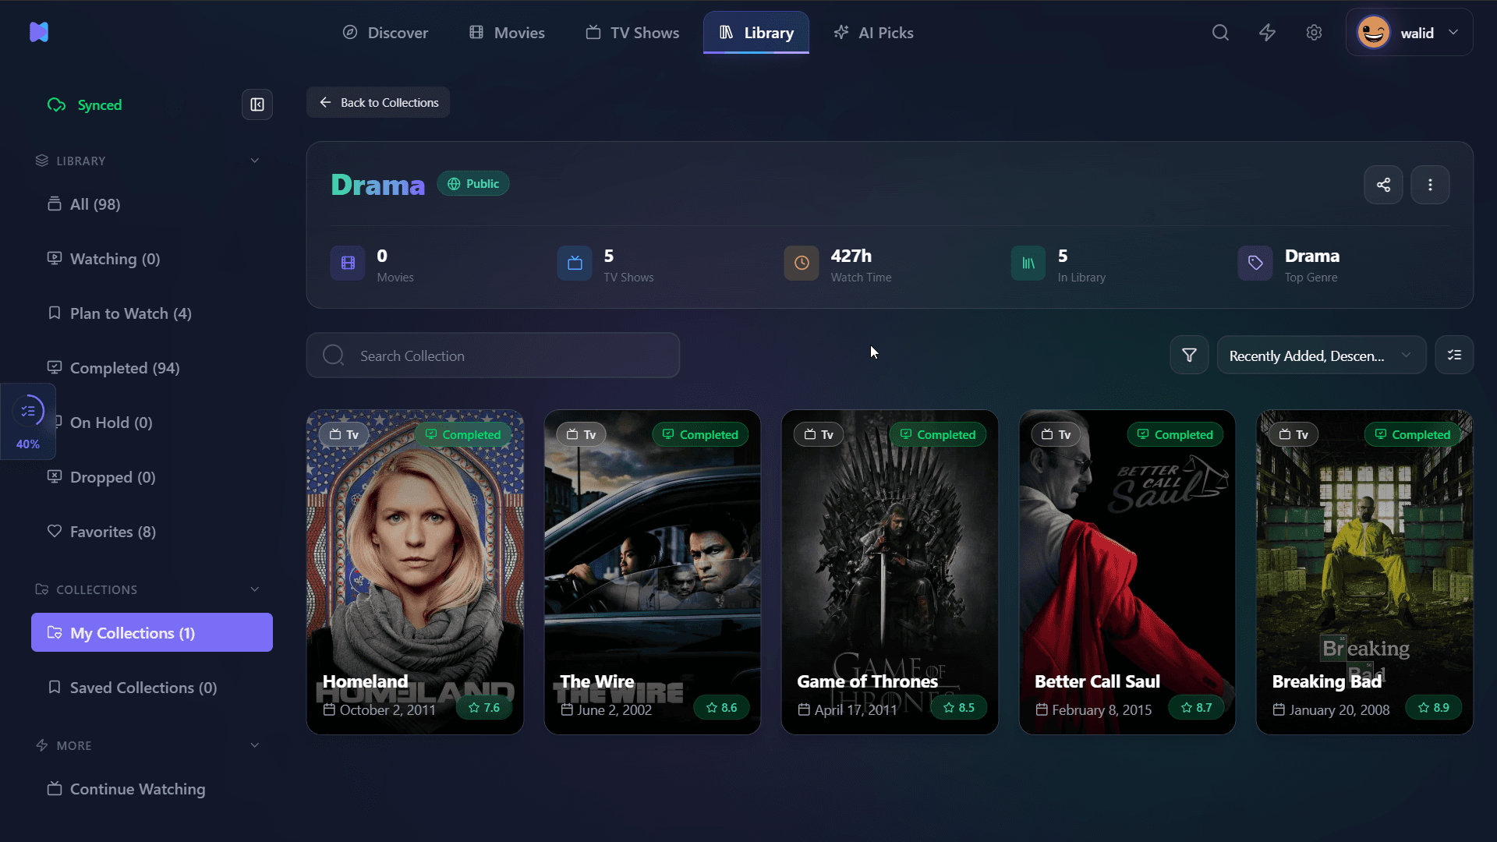Click the Completed badge on Game of Thrones
1497x842 pixels.
point(937,434)
